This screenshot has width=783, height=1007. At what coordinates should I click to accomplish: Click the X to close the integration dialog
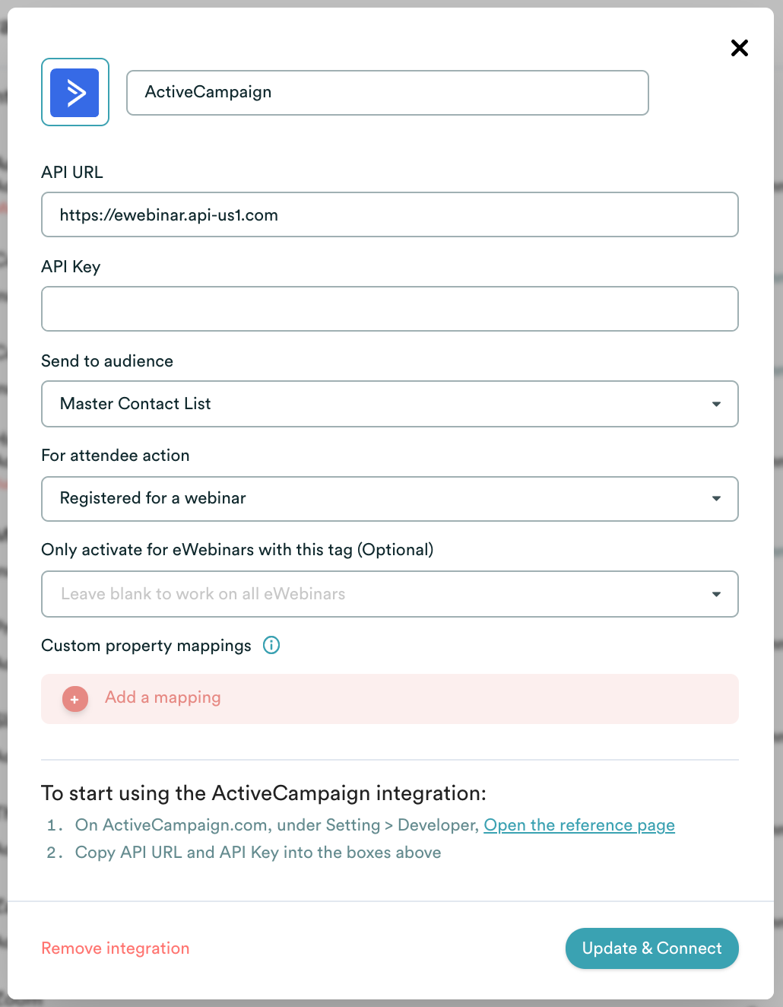coord(739,48)
